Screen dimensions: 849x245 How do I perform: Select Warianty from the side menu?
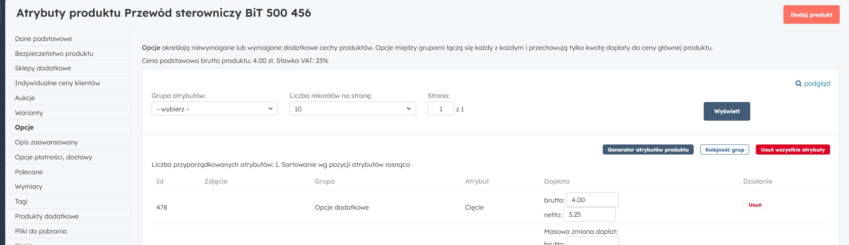(29, 113)
